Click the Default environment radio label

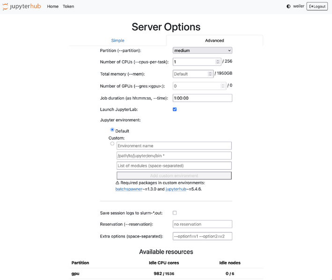(122, 131)
